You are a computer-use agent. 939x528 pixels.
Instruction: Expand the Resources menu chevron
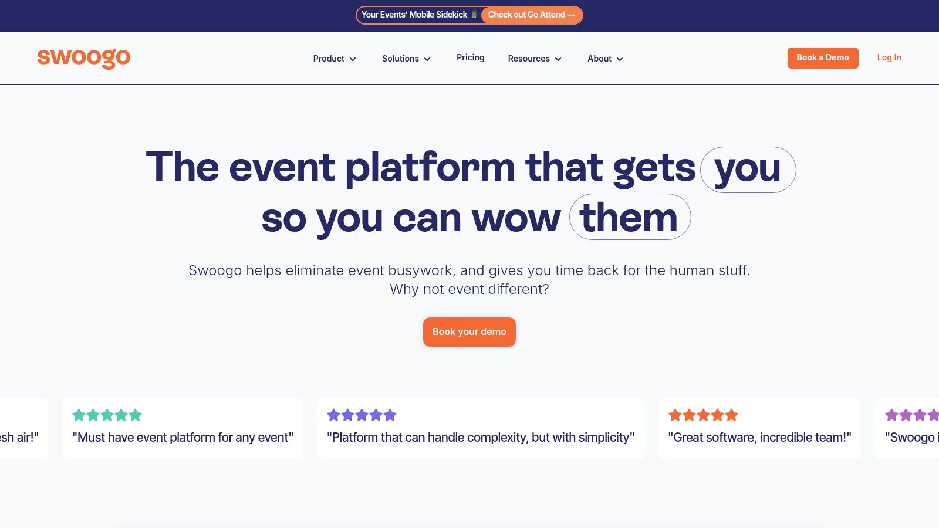pos(558,59)
